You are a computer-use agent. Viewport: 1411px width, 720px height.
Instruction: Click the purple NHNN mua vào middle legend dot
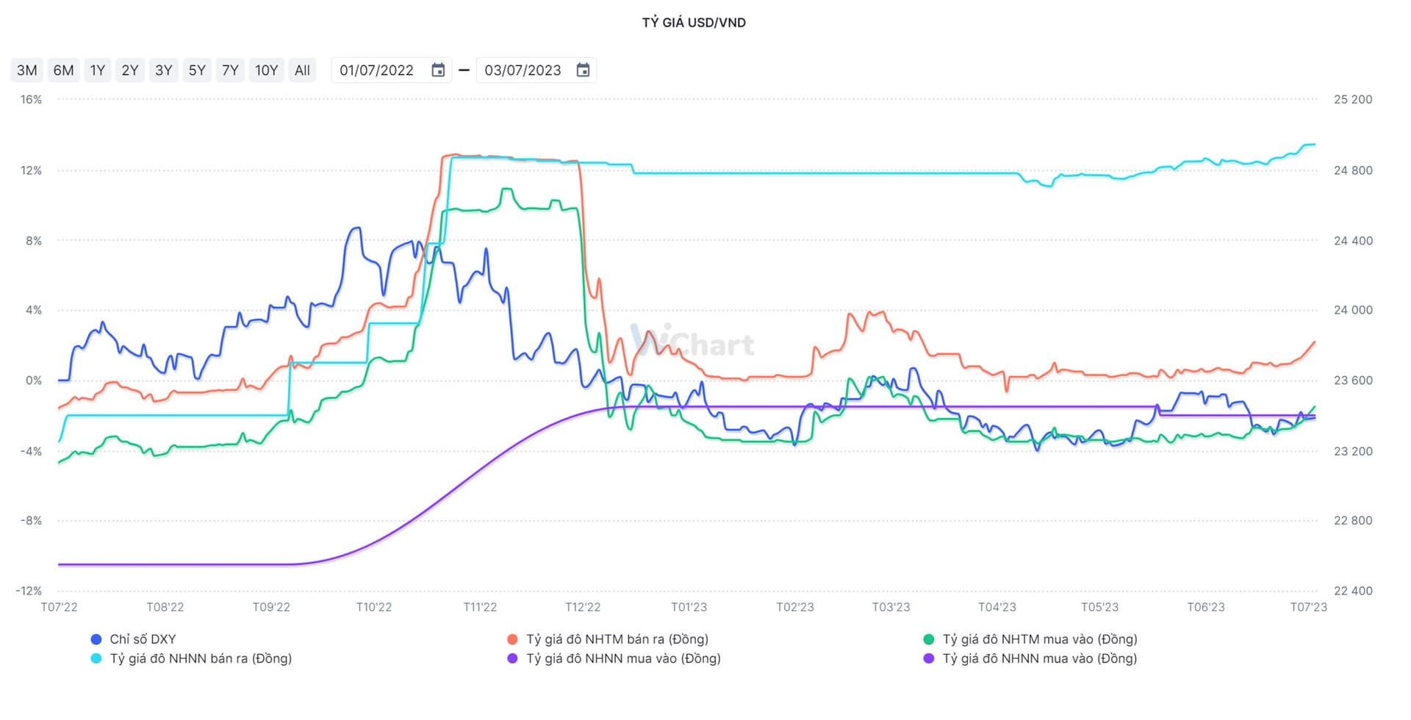pyautogui.click(x=513, y=658)
